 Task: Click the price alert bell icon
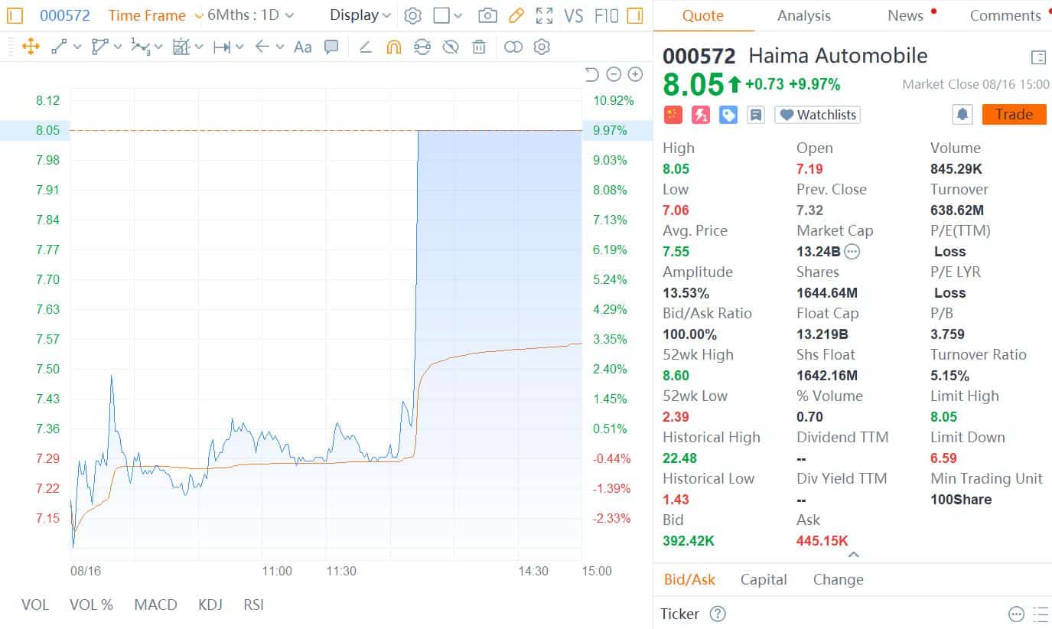point(962,115)
